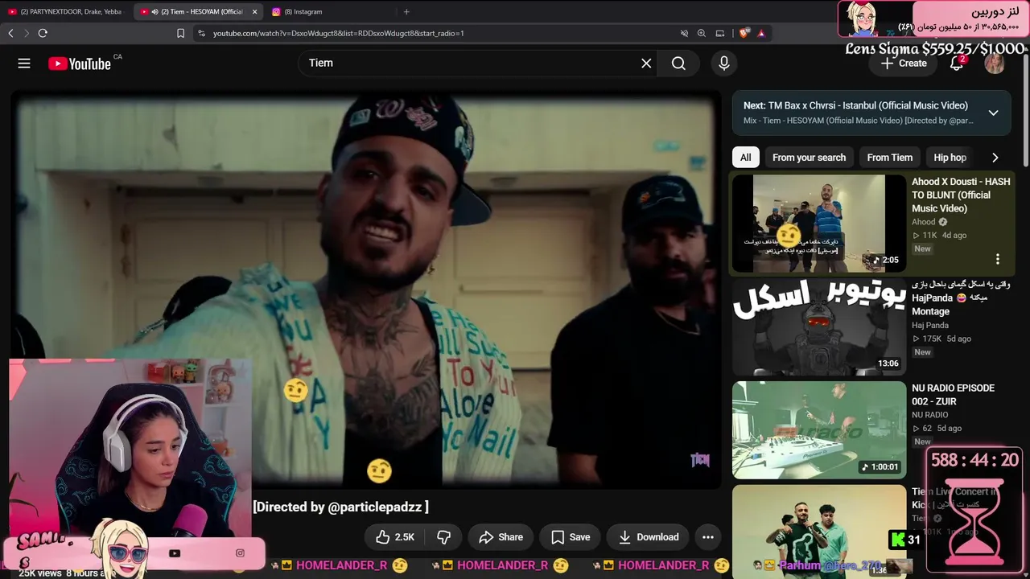The image size is (1030, 579).
Task: Click the "[Directed by @particlepadzz ]" title text
Action: [x=340, y=507]
